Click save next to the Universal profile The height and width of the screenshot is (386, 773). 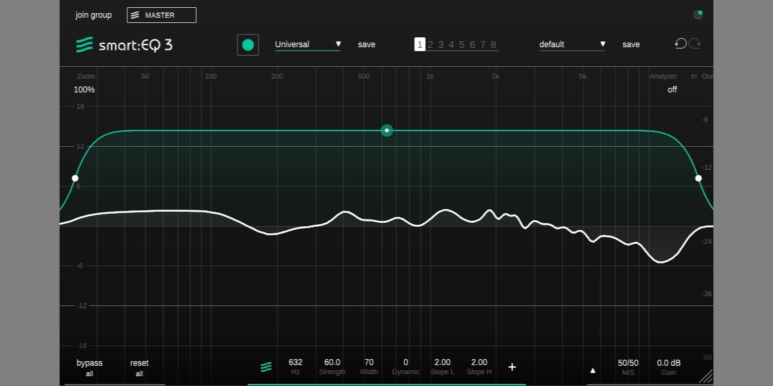[x=367, y=45]
